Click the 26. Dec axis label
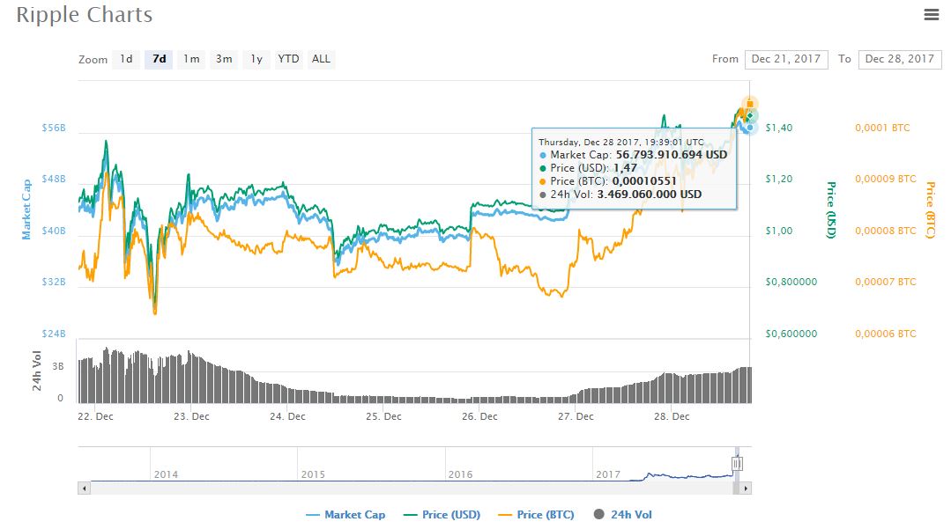The height and width of the screenshot is (529, 951). (479, 416)
